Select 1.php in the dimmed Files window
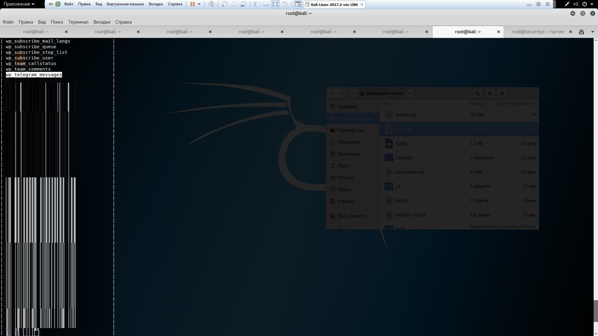 pyautogui.click(x=459, y=143)
